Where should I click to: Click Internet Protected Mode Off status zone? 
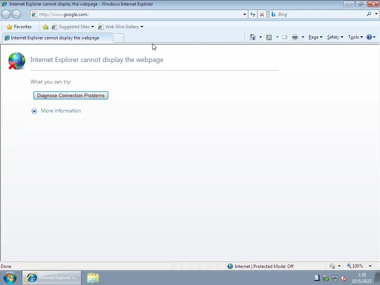tap(261, 266)
